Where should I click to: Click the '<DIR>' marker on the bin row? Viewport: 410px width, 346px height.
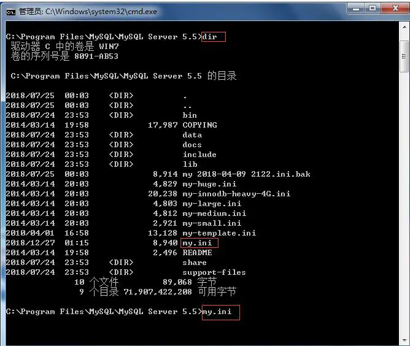(x=121, y=115)
